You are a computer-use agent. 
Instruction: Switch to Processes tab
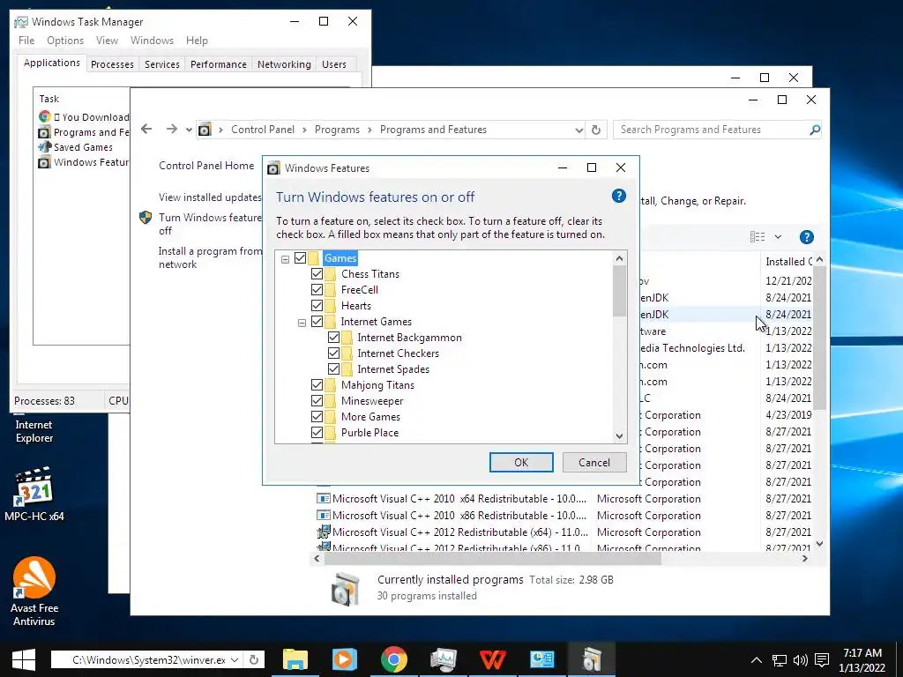click(112, 64)
